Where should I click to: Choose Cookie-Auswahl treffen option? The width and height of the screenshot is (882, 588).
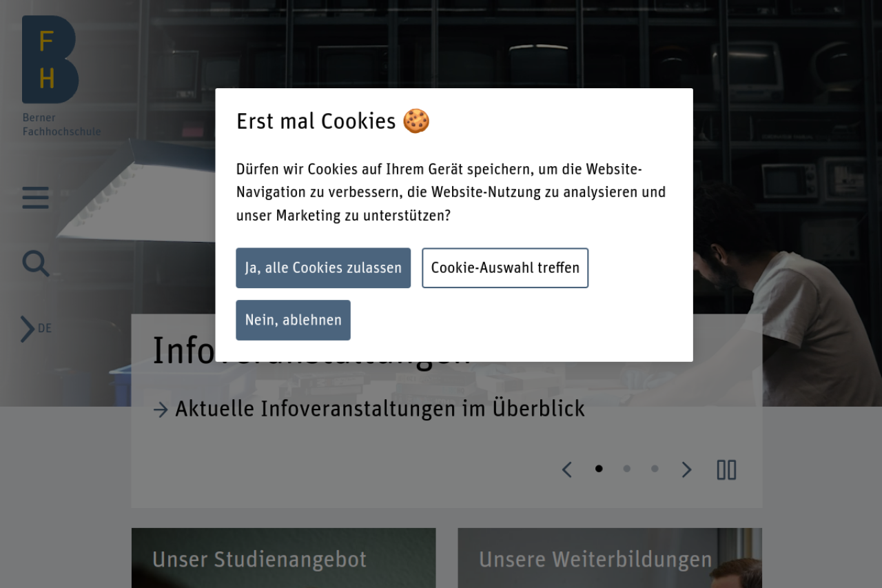(x=505, y=268)
